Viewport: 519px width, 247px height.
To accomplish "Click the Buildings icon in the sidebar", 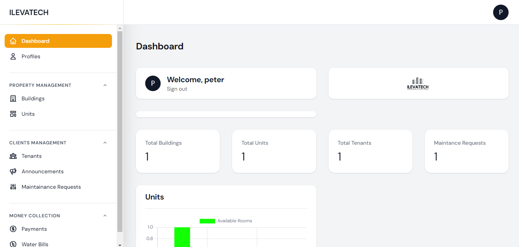I will (x=13, y=98).
